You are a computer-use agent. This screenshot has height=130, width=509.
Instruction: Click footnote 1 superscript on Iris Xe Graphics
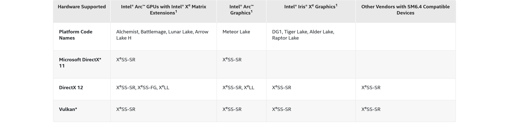point(337,5)
